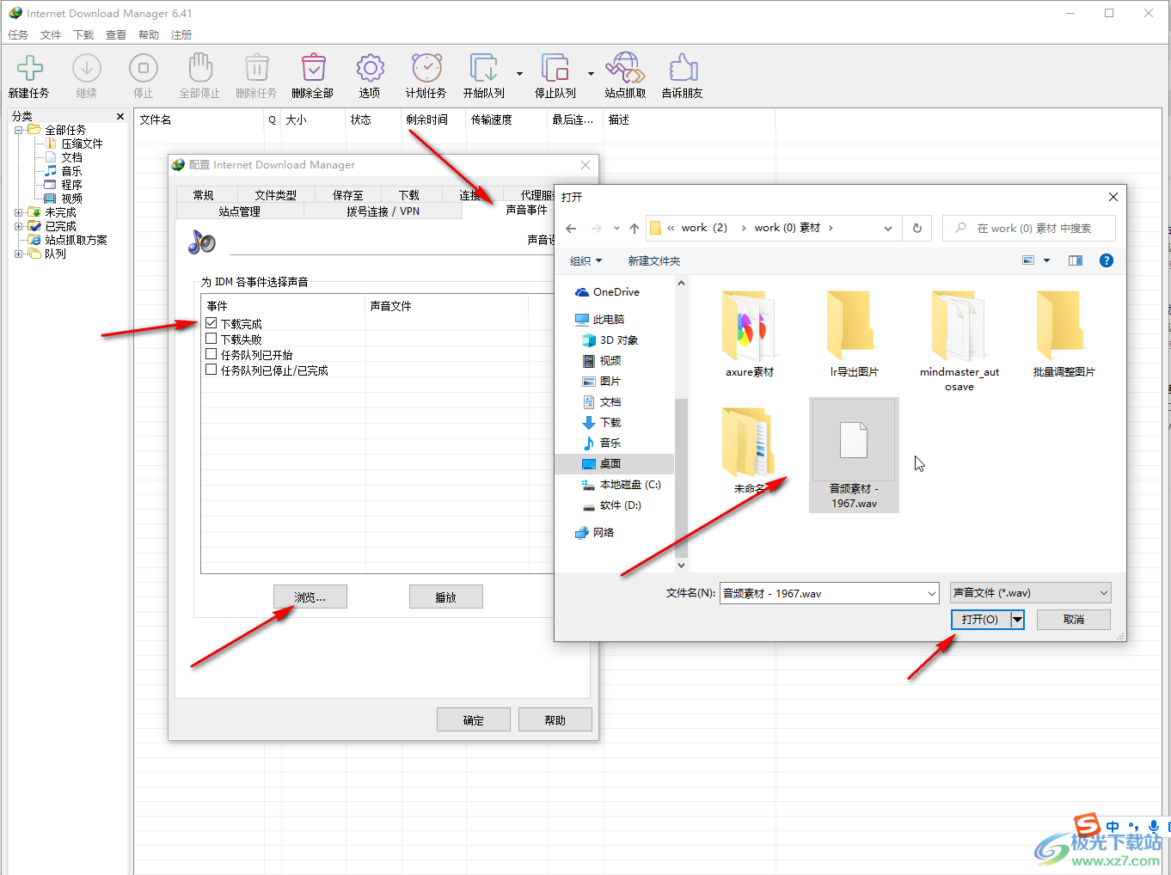This screenshot has width=1171, height=875.
Task: Switch to the 保存至 tab
Action: [x=348, y=195]
